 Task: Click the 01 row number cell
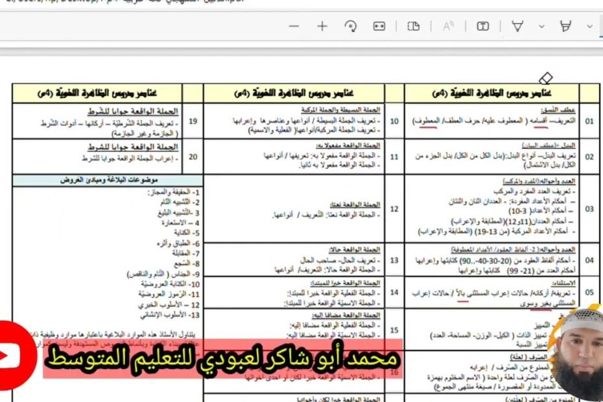tap(589, 121)
